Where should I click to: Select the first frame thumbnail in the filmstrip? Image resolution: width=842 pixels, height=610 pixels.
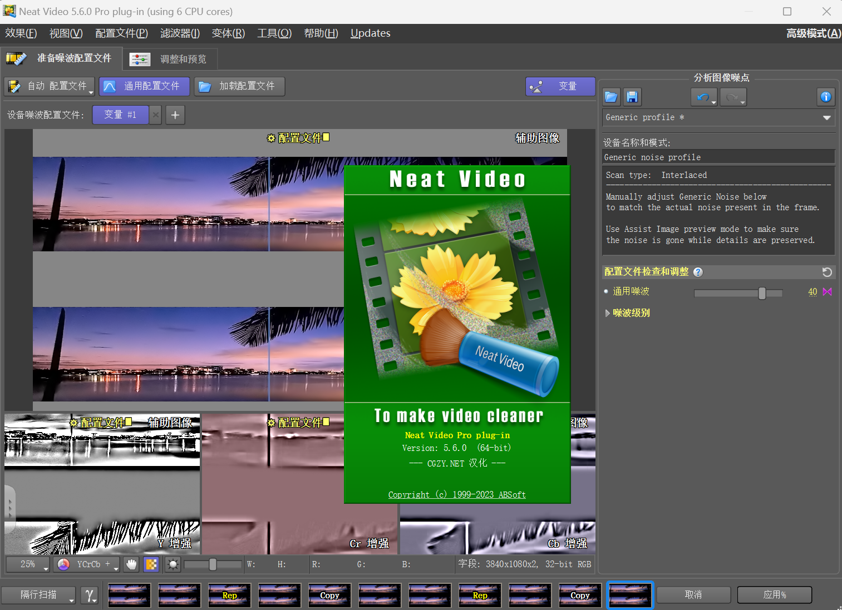[x=129, y=595]
